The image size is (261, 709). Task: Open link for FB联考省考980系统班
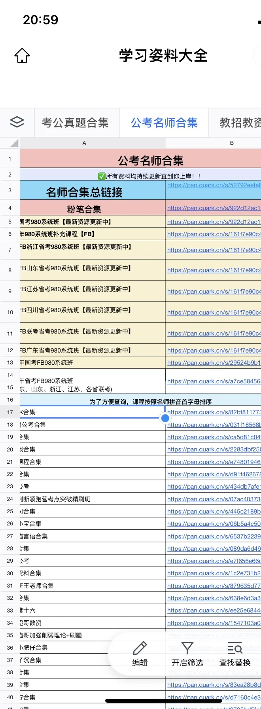[214, 334]
